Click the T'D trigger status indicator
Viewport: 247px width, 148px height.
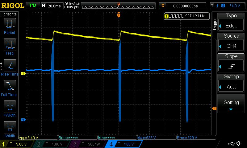click(x=33, y=6)
